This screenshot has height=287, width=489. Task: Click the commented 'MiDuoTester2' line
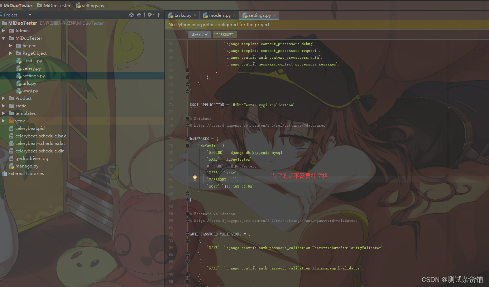tap(233, 166)
